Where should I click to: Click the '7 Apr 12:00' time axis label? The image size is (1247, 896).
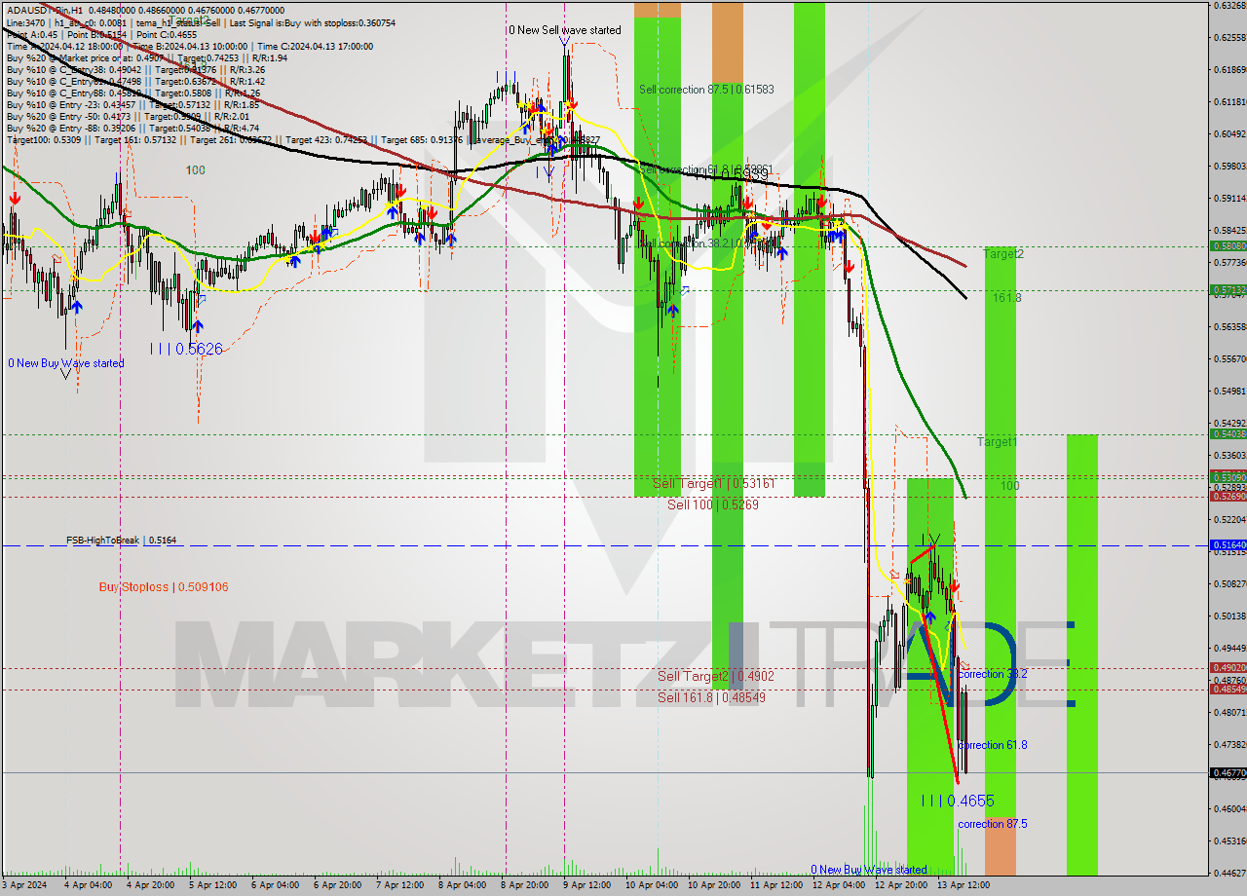point(398,885)
